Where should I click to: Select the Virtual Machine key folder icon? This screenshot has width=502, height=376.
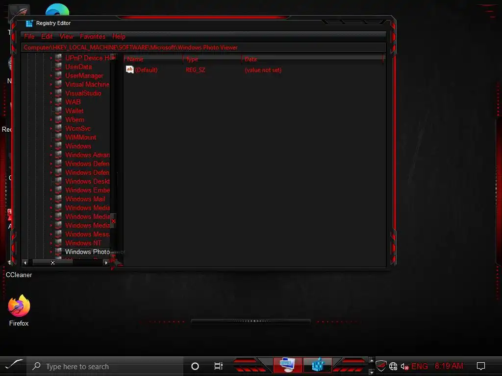click(59, 84)
